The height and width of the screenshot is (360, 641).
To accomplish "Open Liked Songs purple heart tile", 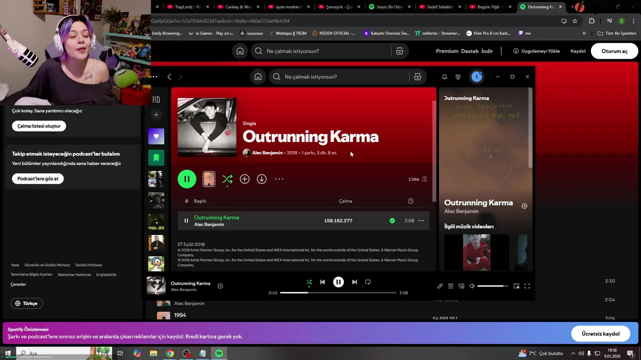I will [x=156, y=136].
